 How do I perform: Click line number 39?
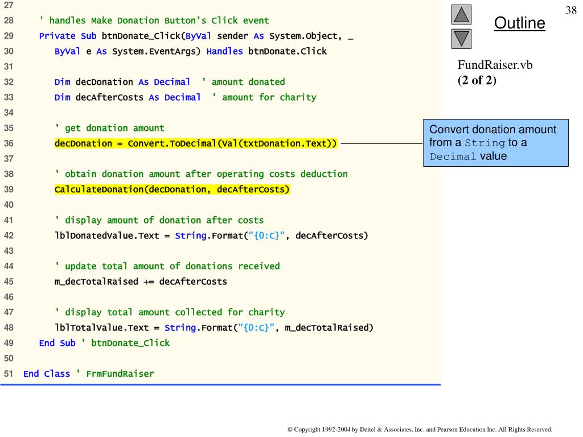pyautogui.click(x=9, y=189)
